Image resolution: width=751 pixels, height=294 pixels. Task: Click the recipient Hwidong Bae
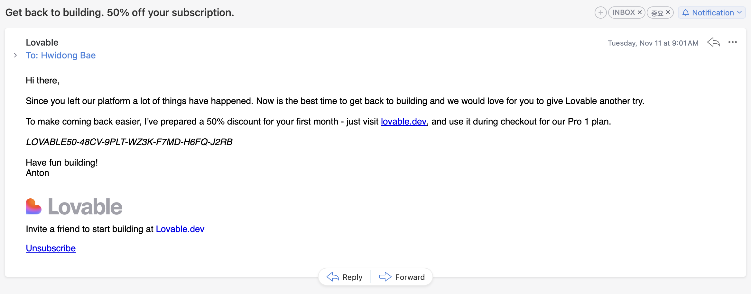click(68, 55)
